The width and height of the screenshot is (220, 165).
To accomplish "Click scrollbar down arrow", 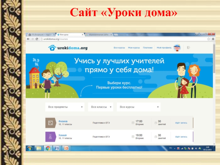I will 214,144.
